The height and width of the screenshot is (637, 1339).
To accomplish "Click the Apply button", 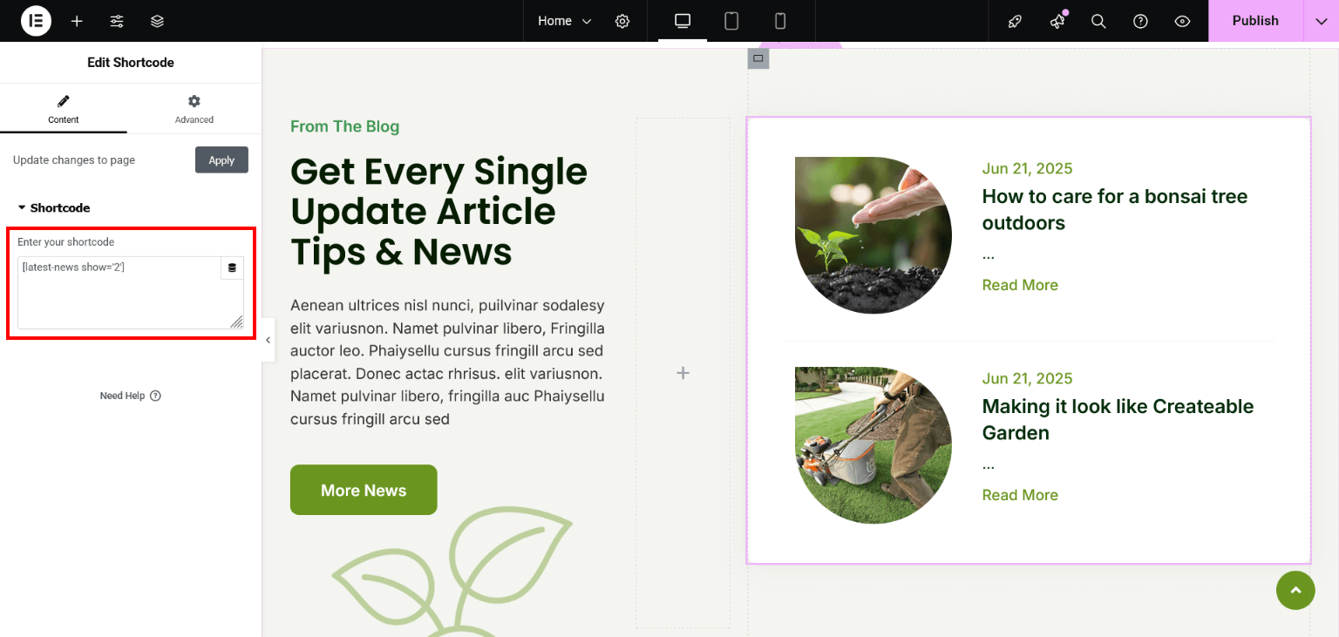I will coord(221,160).
